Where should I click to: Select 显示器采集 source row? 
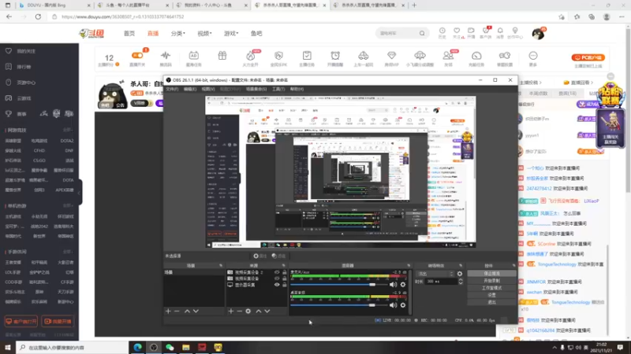pos(257,285)
